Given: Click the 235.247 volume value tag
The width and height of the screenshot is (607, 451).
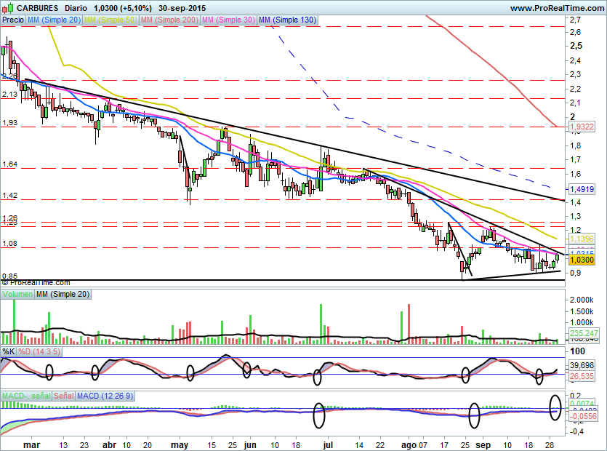Looking at the screenshot, I should [x=584, y=333].
